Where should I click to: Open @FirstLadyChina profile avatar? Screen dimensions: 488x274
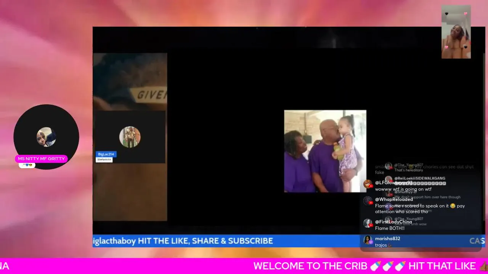[x=368, y=223]
